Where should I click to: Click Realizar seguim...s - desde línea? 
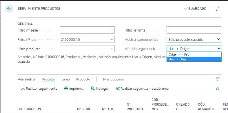coord(142,89)
